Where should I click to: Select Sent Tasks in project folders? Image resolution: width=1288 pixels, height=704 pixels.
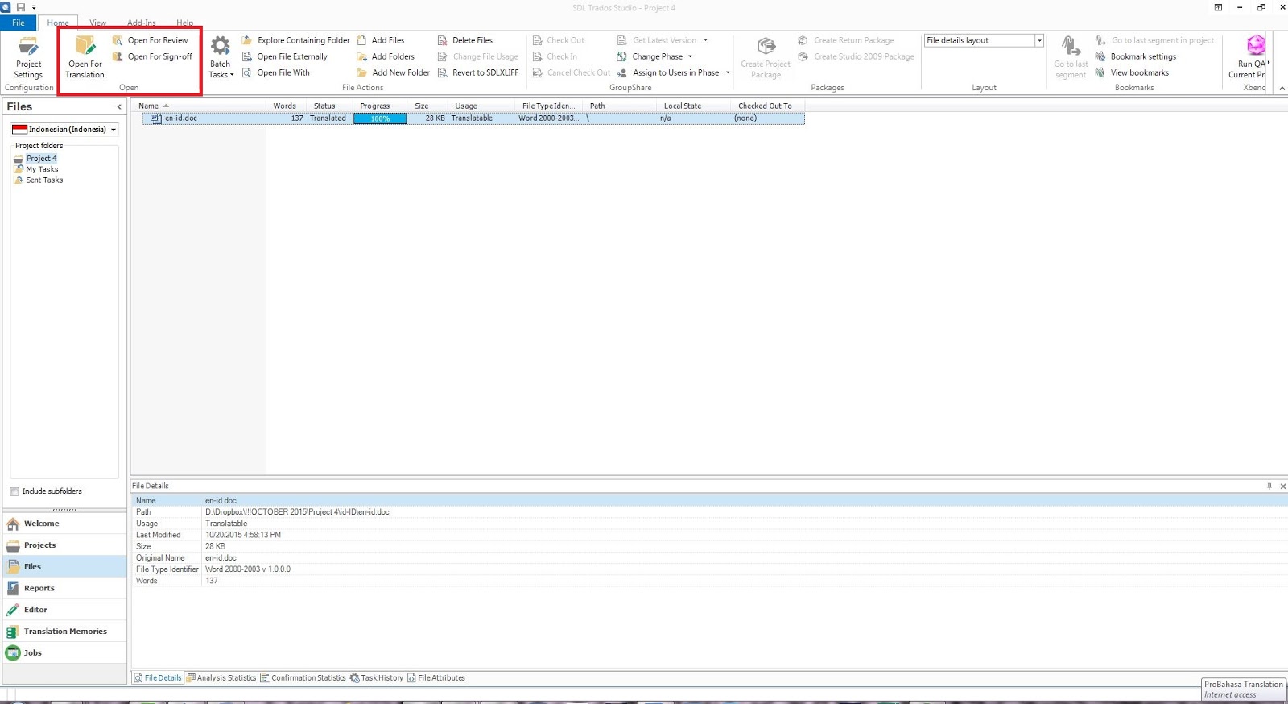click(x=44, y=180)
